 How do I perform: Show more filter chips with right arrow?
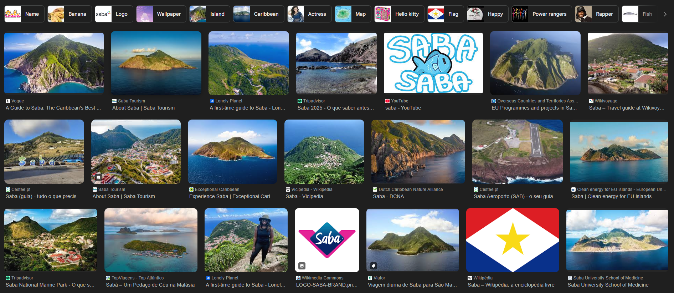pos(665,14)
